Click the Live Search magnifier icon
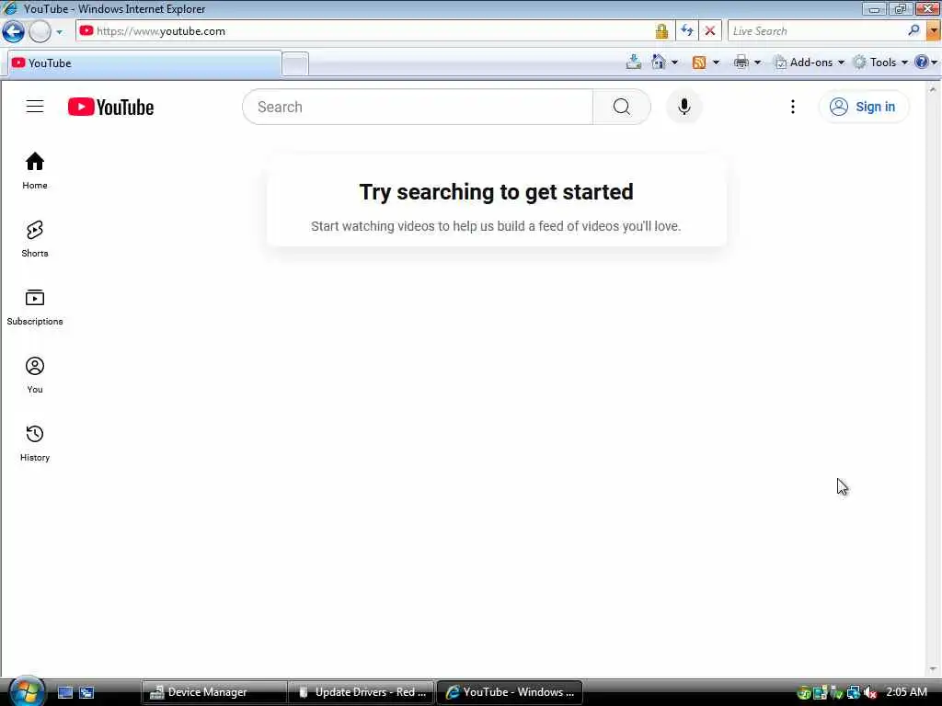Image resolution: width=942 pixels, height=706 pixels. point(913,30)
